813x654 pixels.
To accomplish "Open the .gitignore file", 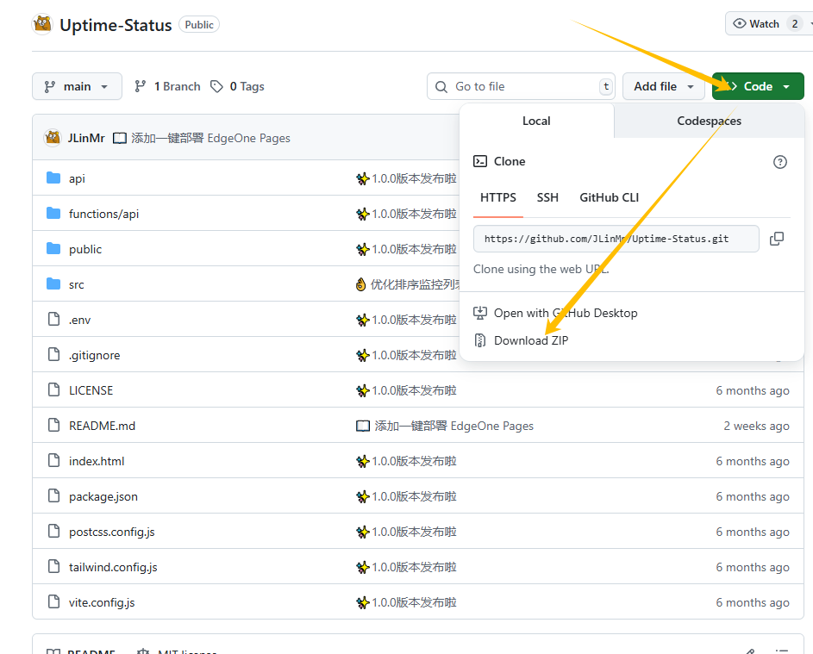I will pyautogui.click(x=94, y=355).
